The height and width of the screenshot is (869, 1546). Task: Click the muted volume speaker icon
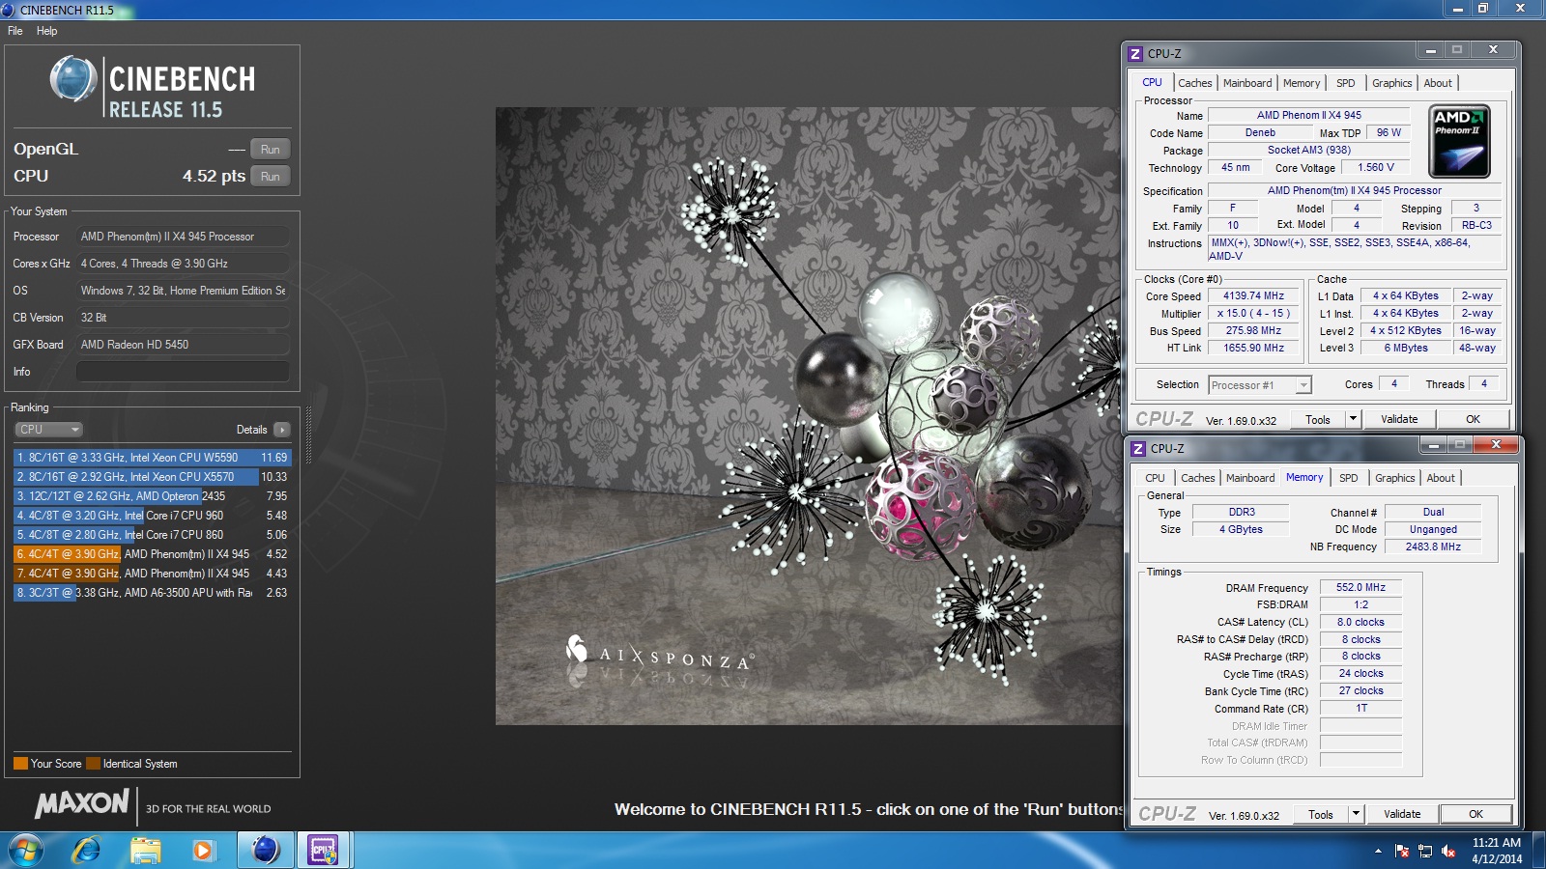coord(1448,851)
